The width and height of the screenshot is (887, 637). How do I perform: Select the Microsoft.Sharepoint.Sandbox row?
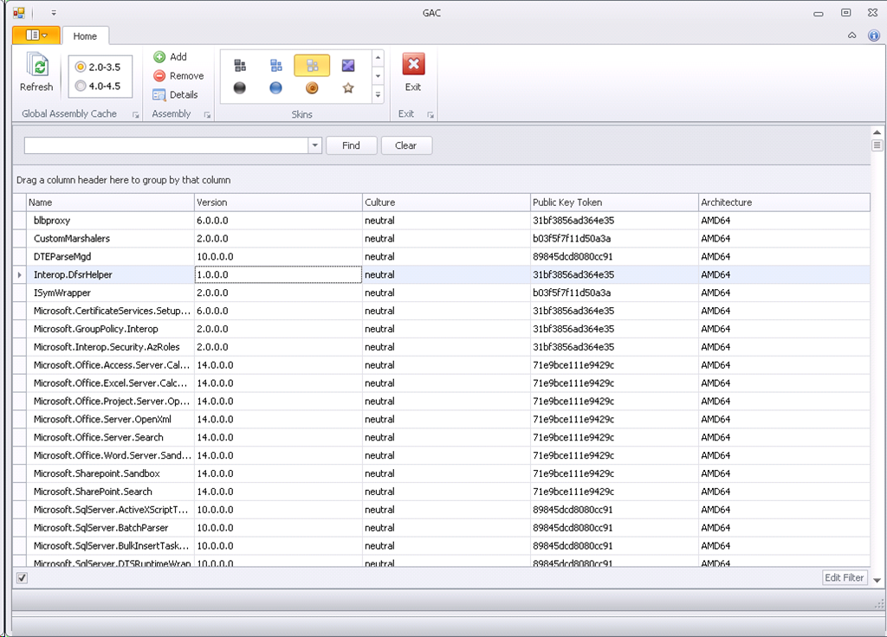(441, 473)
